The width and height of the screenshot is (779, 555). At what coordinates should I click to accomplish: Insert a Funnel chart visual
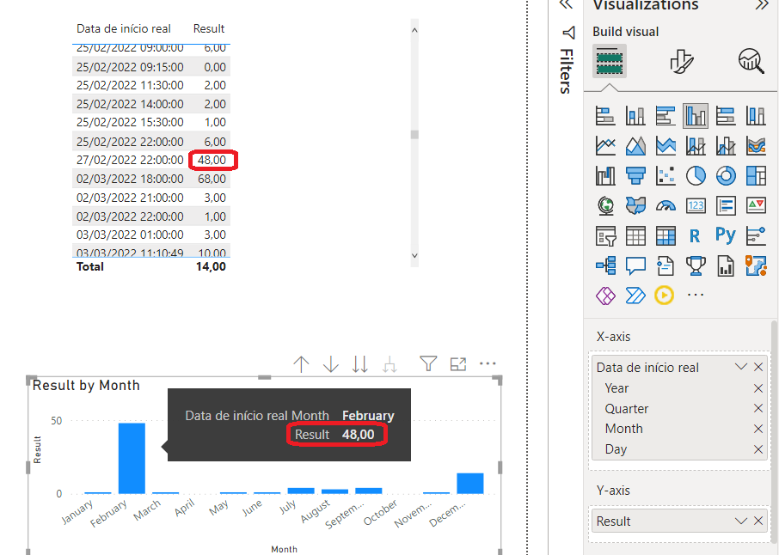tap(635, 175)
